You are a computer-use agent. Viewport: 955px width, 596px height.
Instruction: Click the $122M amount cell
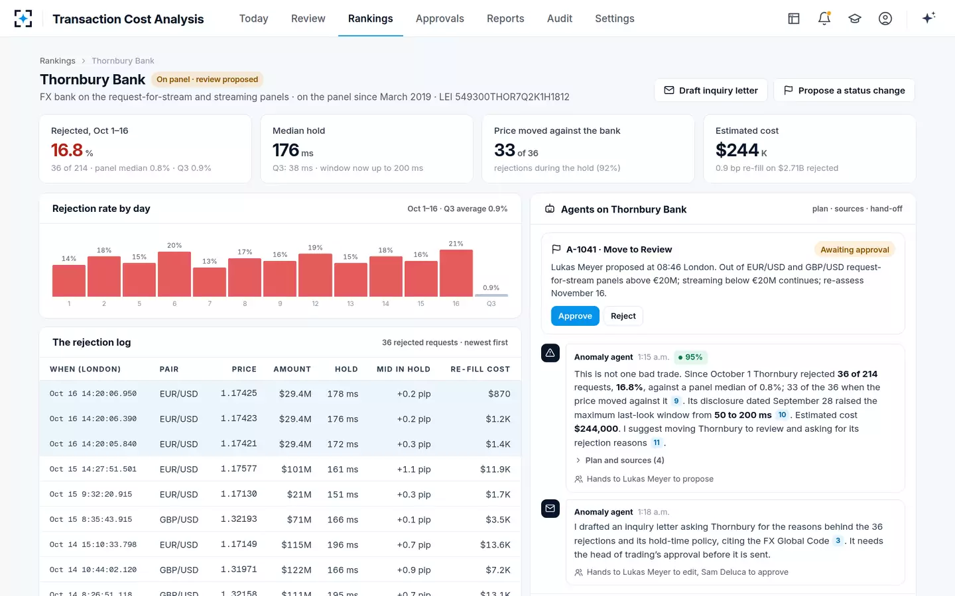point(296,570)
